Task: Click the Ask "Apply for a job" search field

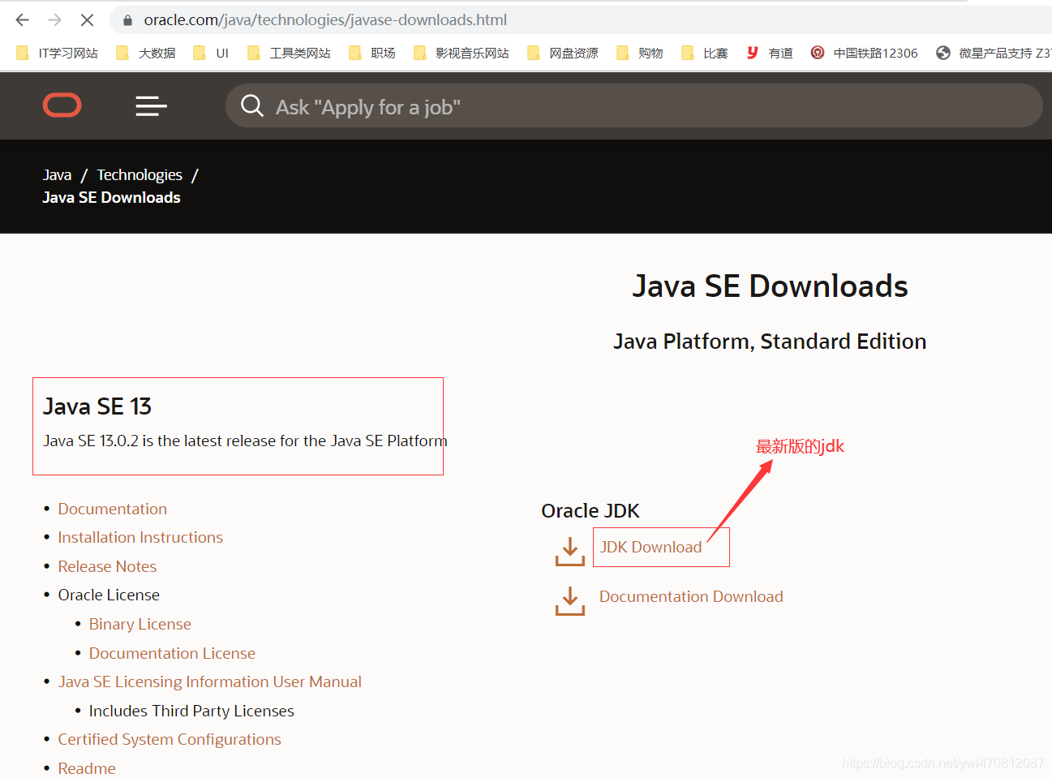Action: [x=633, y=105]
